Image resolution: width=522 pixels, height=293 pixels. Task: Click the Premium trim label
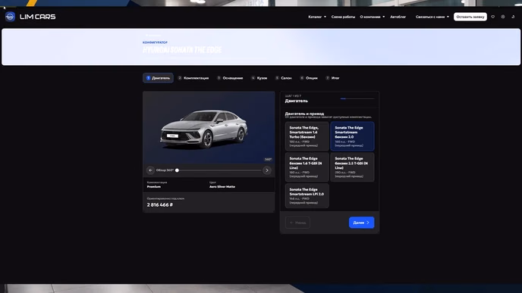[154, 187]
